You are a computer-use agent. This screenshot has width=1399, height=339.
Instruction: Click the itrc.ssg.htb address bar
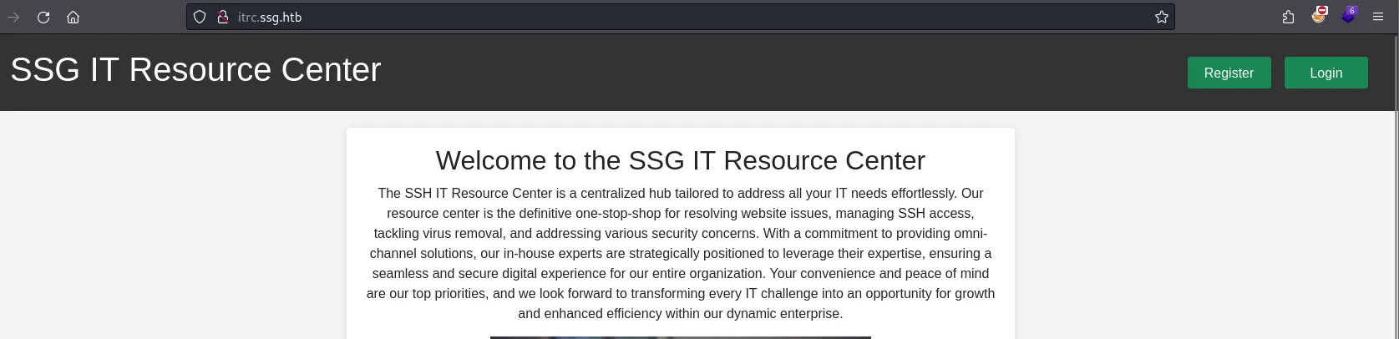pyautogui.click(x=668, y=17)
